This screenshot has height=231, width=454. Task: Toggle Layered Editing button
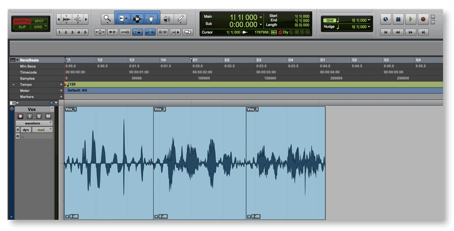click(188, 32)
